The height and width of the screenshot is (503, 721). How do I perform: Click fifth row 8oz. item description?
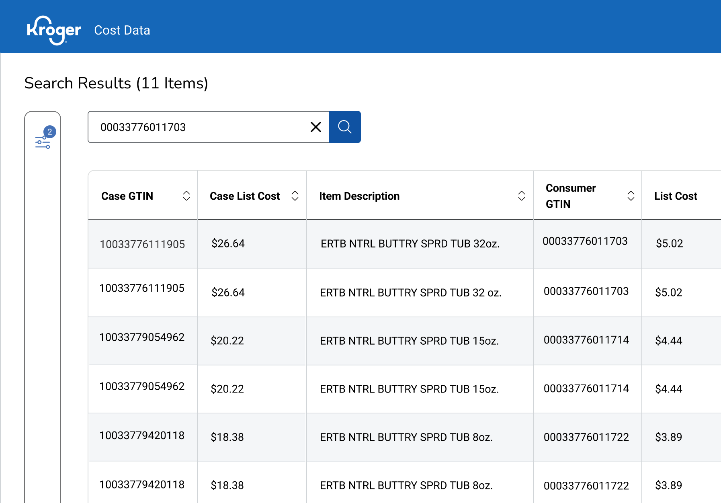tap(406, 437)
